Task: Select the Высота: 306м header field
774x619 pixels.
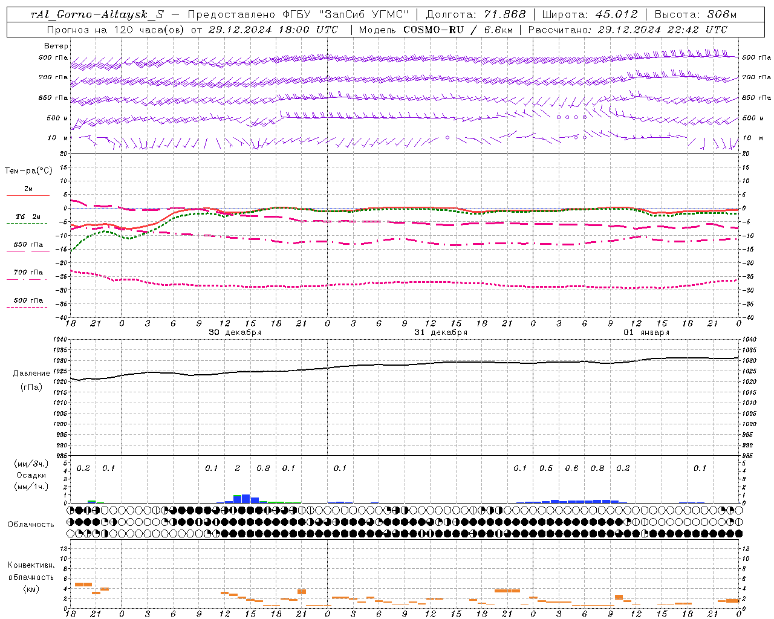Action: (696, 15)
